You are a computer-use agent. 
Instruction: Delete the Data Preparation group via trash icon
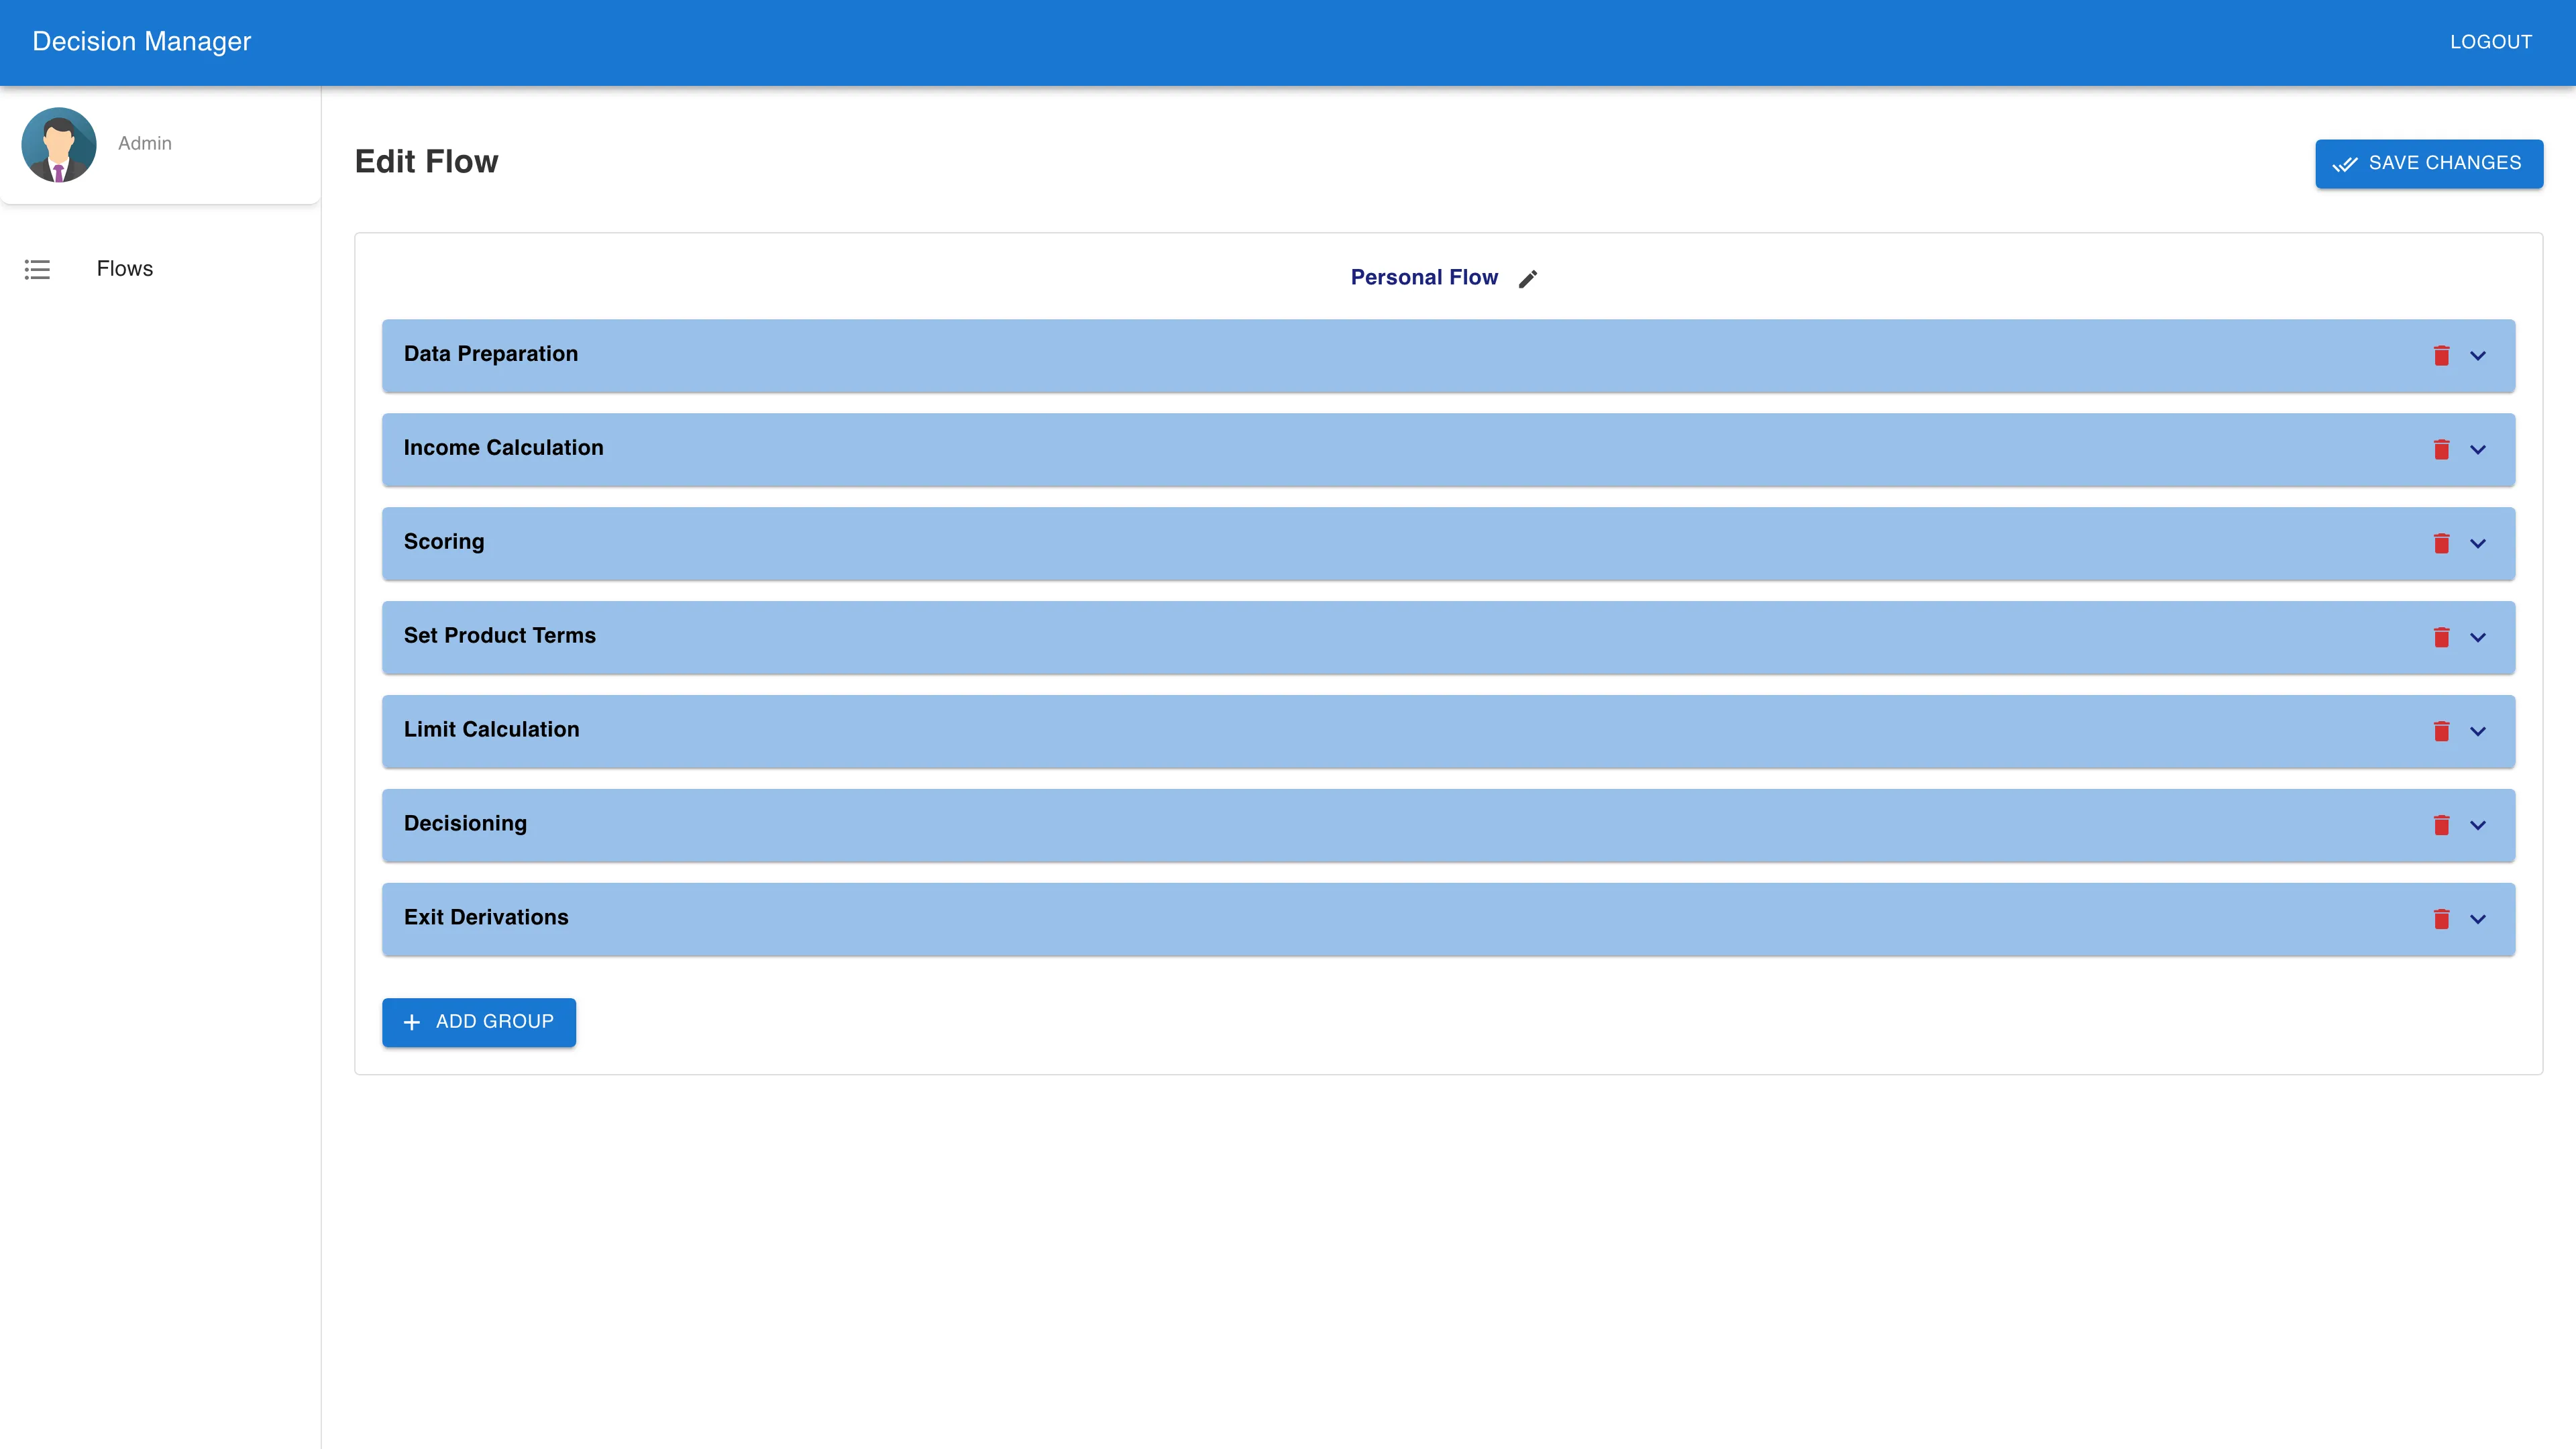point(2442,355)
